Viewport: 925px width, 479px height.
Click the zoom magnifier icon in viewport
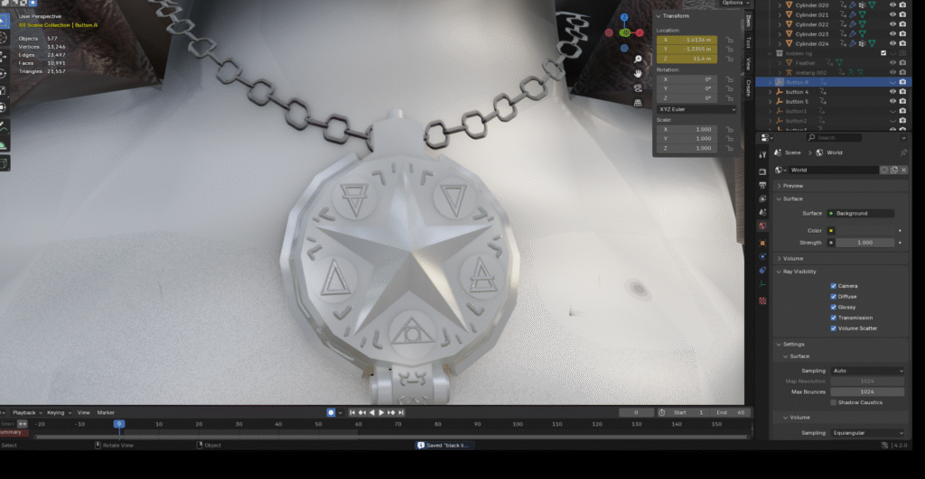point(638,60)
